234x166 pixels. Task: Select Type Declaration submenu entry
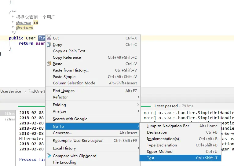coord(180,145)
